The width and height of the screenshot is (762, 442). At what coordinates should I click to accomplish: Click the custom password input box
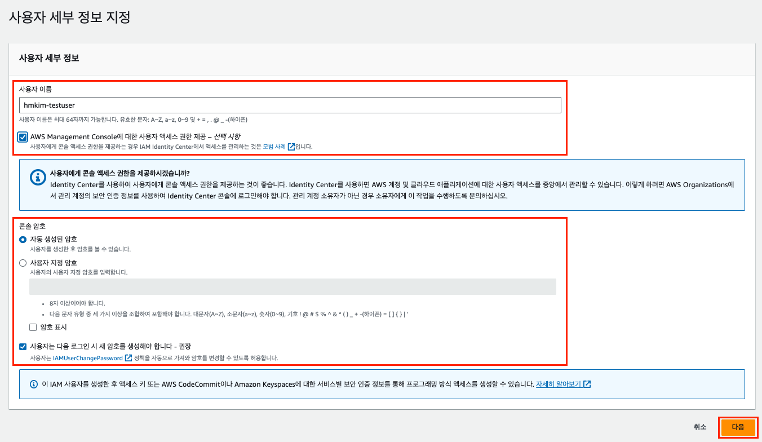click(x=293, y=286)
